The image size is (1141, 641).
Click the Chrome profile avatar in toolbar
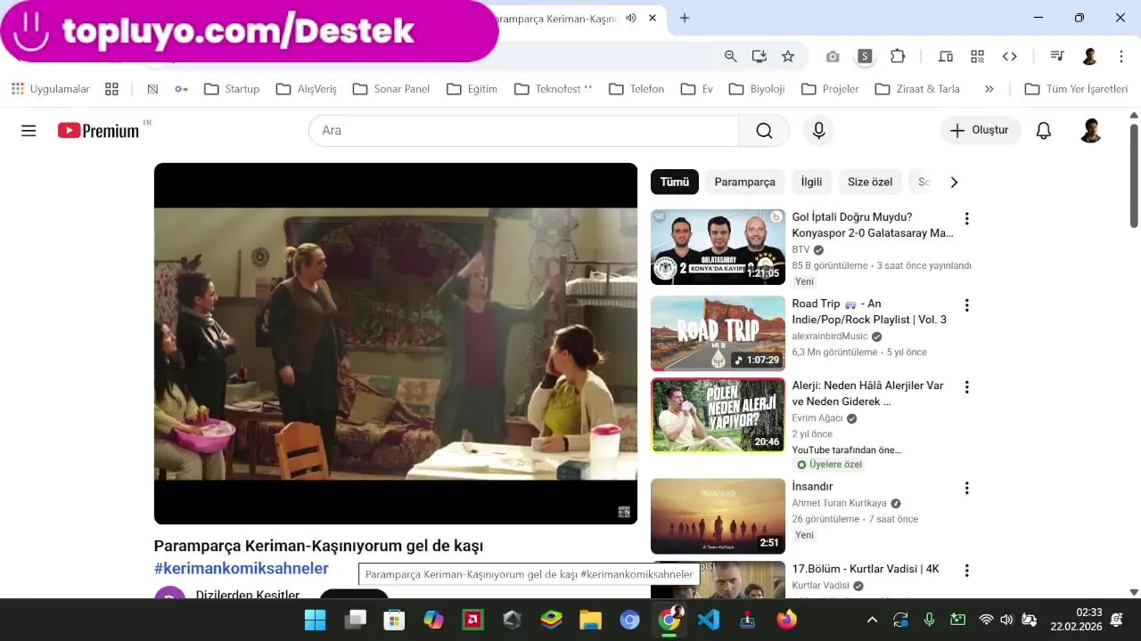pos(1089,56)
